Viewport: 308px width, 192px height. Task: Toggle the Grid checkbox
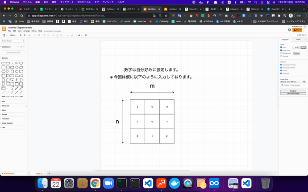[281, 47]
